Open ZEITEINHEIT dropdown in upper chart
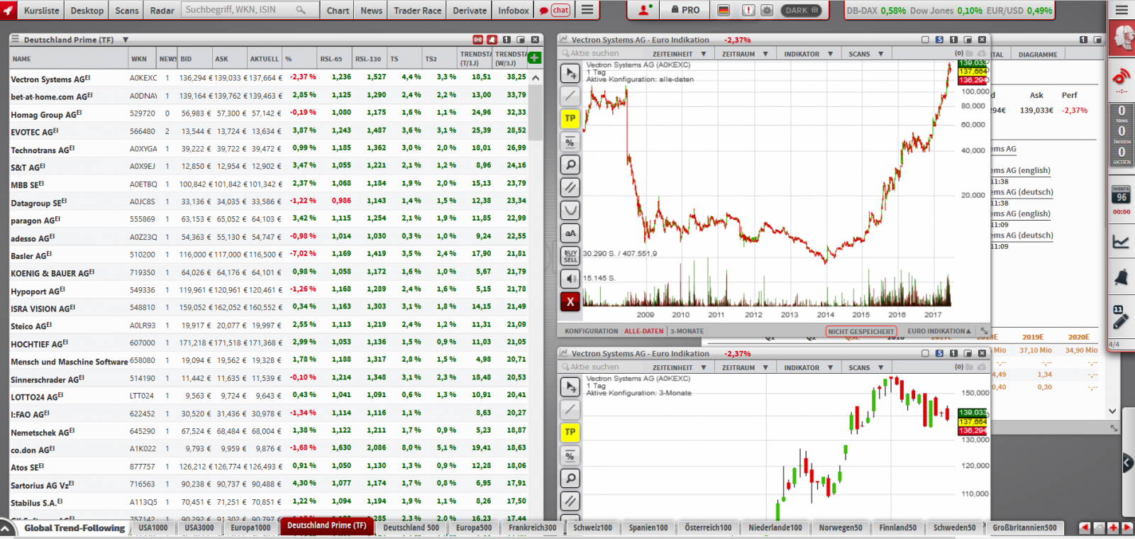This screenshot has height=539, width=1135. [680, 54]
